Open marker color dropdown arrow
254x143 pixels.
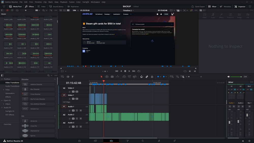click(x=166, y=77)
